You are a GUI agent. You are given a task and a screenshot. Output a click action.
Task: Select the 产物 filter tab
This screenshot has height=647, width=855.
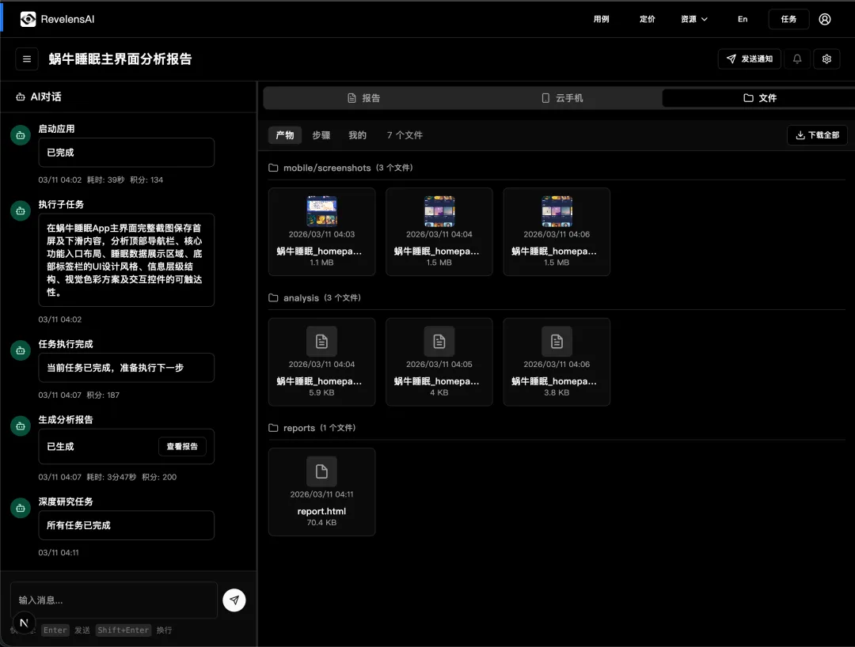point(285,135)
